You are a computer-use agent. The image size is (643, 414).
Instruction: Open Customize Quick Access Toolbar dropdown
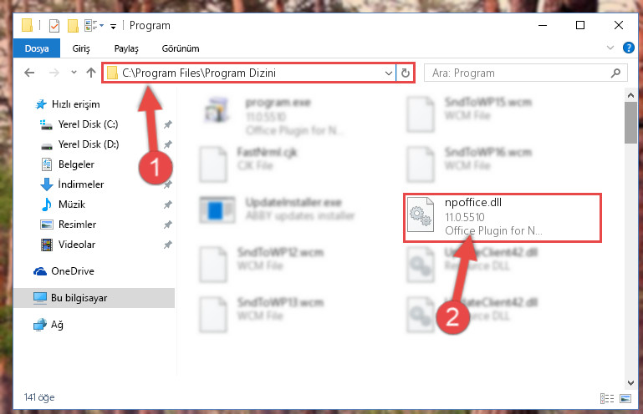[113, 27]
